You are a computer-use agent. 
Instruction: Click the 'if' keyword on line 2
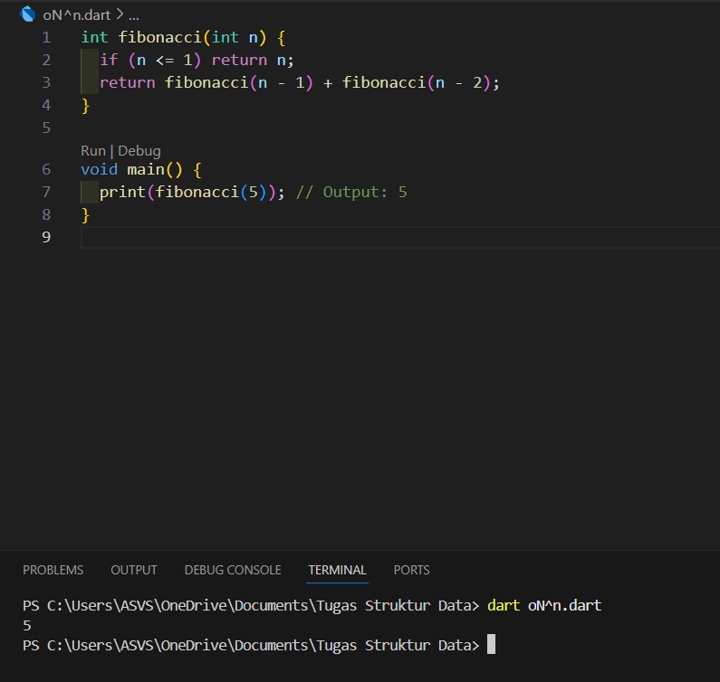click(109, 60)
